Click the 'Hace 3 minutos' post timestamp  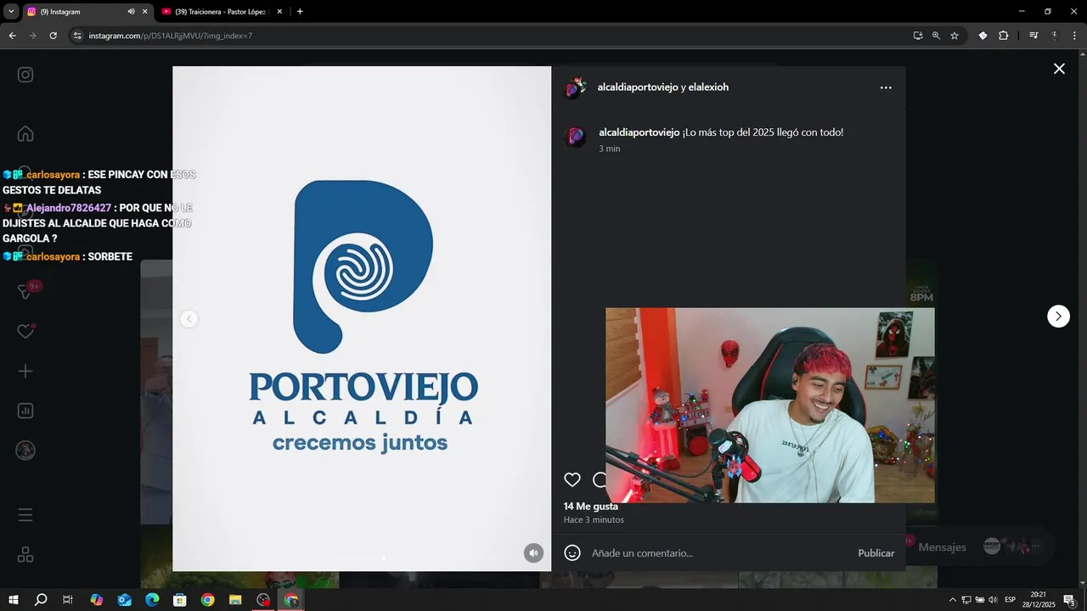pyautogui.click(x=594, y=520)
